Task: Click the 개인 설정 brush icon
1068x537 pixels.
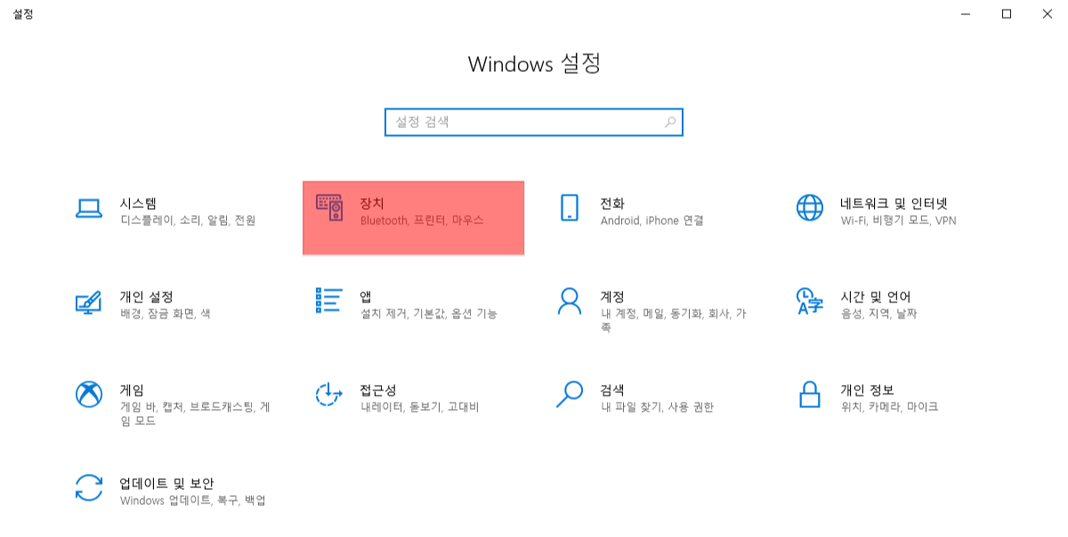Action: [88, 303]
